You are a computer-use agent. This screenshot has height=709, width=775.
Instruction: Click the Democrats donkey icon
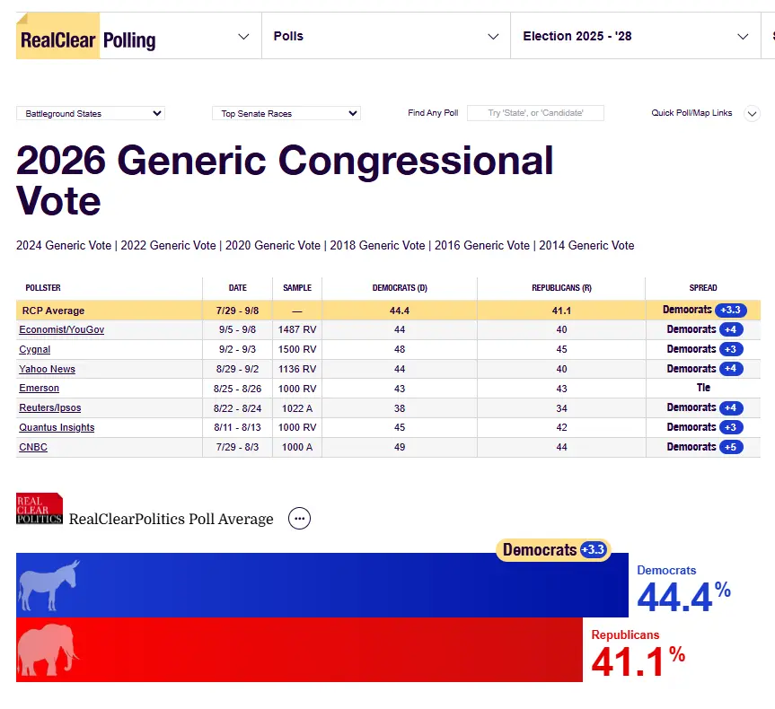click(x=49, y=586)
